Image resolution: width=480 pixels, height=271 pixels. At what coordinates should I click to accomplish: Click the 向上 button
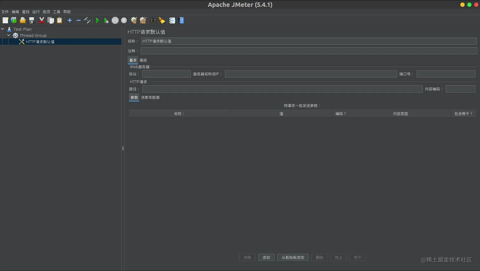coord(338,257)
